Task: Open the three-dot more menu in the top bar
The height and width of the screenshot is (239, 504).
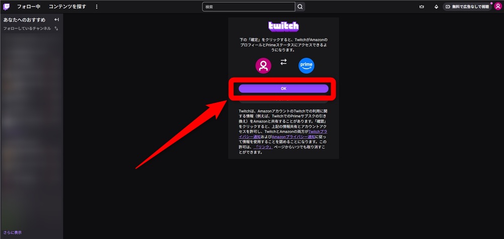Action: click(x=97, y=7)
